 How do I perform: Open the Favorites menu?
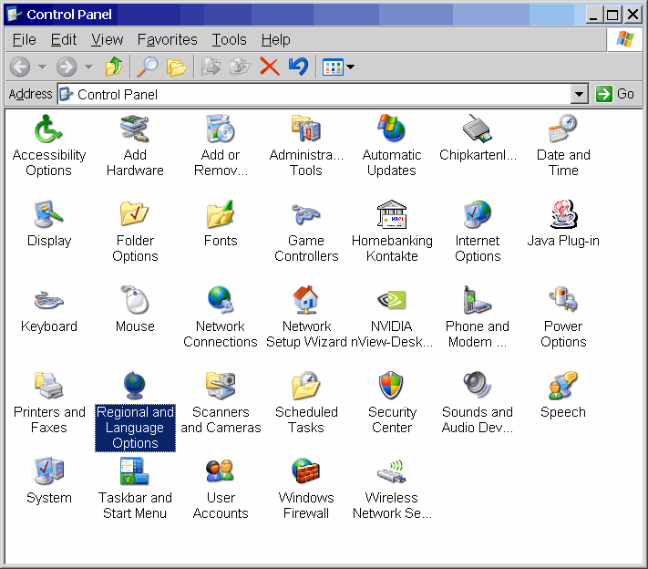[167, 39]
